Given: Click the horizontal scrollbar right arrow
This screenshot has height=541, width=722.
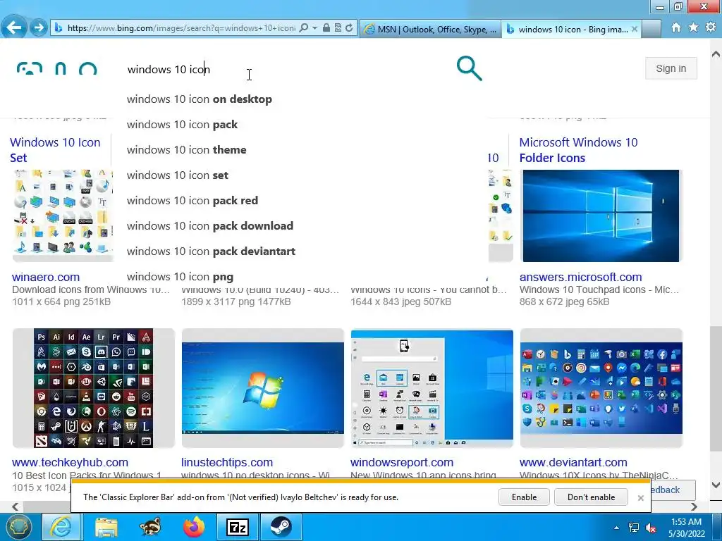Looking at the screenshot, I should (694, 506).
